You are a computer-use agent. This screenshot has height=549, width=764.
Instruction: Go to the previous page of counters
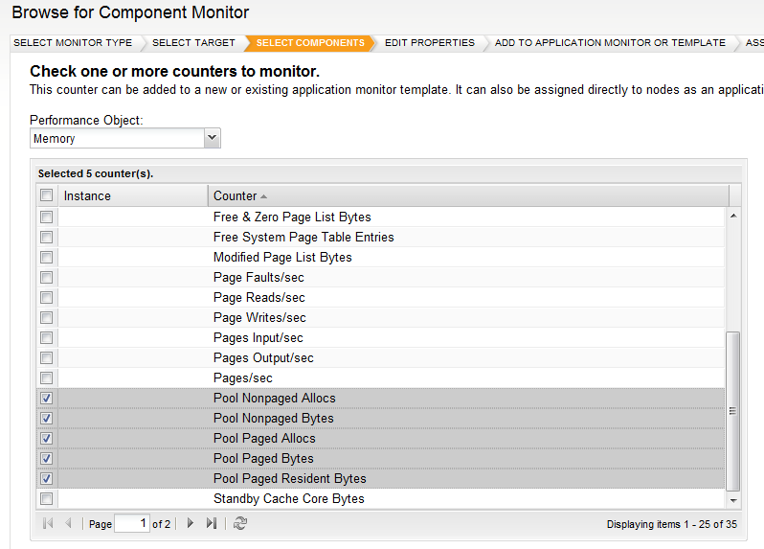point(68,524)
